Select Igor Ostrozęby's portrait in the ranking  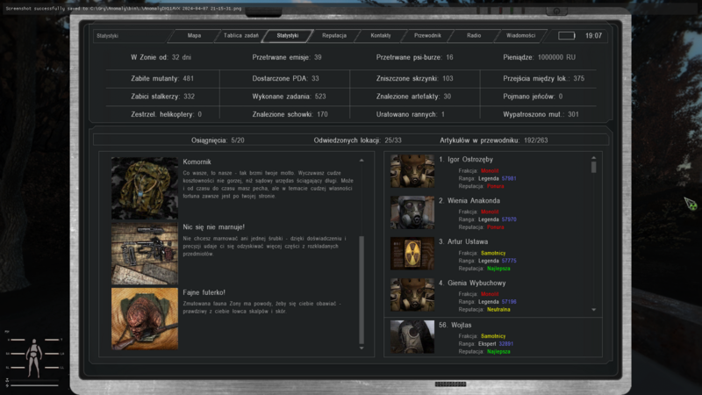click(412, 171)
